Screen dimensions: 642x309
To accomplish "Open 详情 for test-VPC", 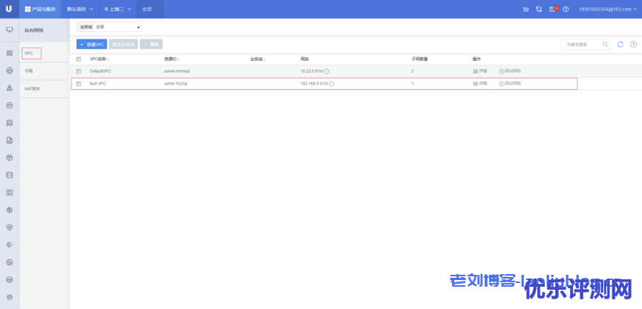I will [480, 84].
